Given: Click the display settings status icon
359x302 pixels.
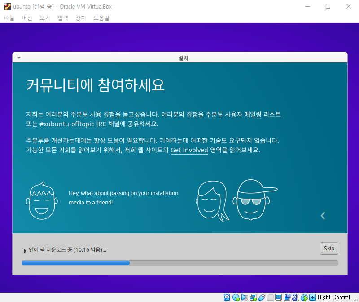Looking at the screenshot, I should pos(278,298).
